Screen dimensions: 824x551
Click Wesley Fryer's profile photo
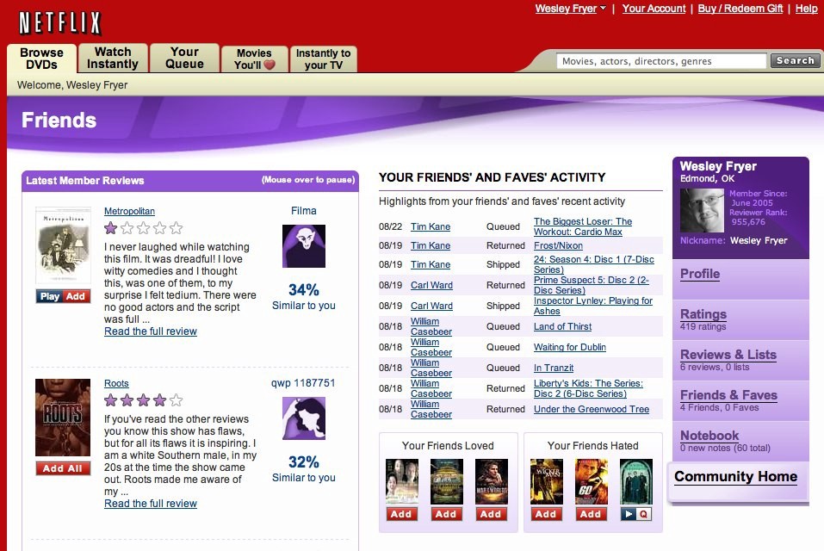pyautogui.click(x=702, y=210)
